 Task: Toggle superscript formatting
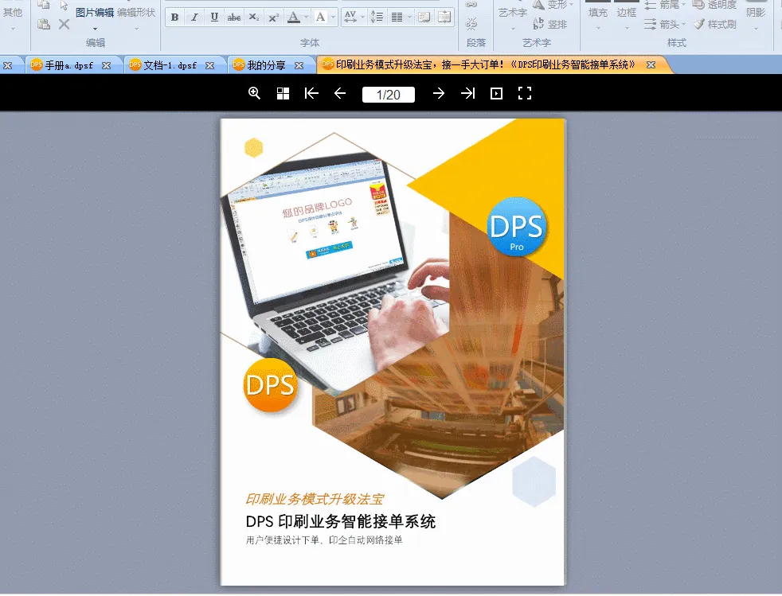point(273,18)
